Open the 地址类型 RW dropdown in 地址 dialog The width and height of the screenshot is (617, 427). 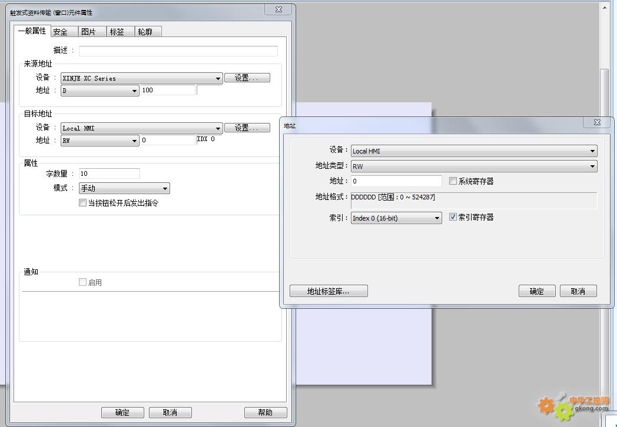click(x=592, y=166)
